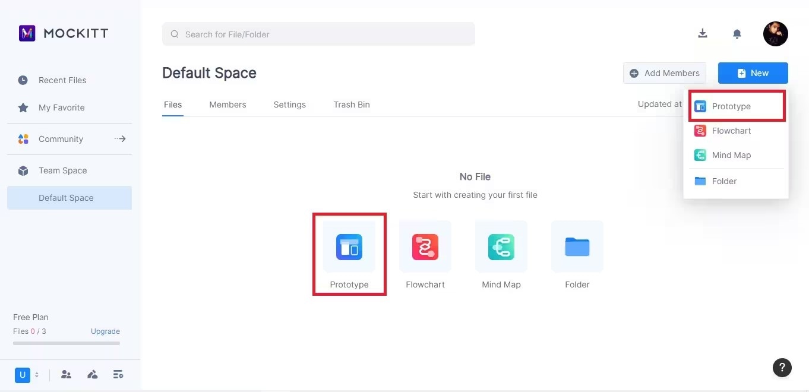Click the Upgrade link
This screenshot has width=809, height=392.
tap(105, 331)
